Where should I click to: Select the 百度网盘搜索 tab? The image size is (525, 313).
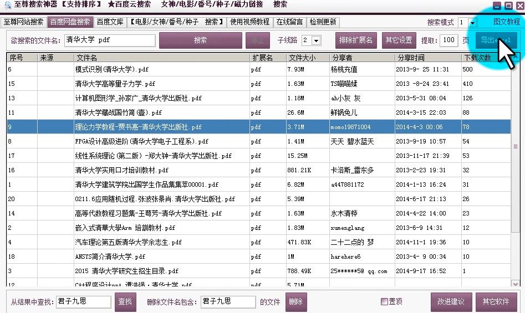(x=70, y=22)
